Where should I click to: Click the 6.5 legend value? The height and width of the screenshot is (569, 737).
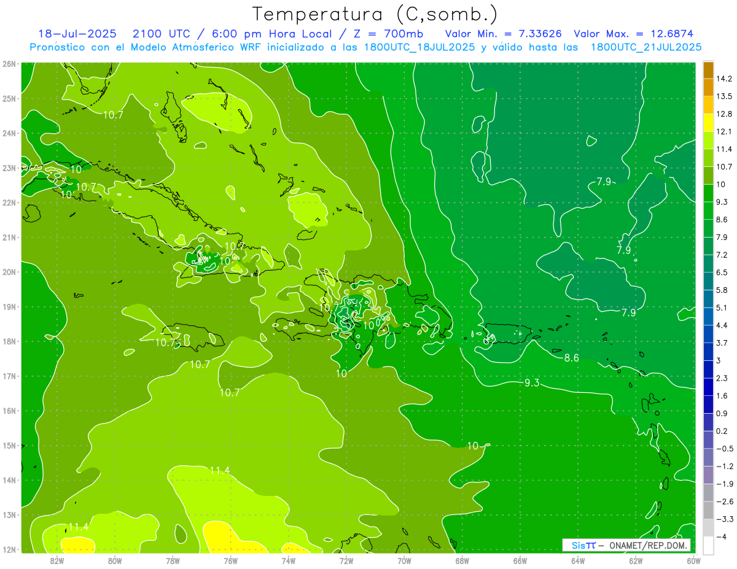pos(722,273)
